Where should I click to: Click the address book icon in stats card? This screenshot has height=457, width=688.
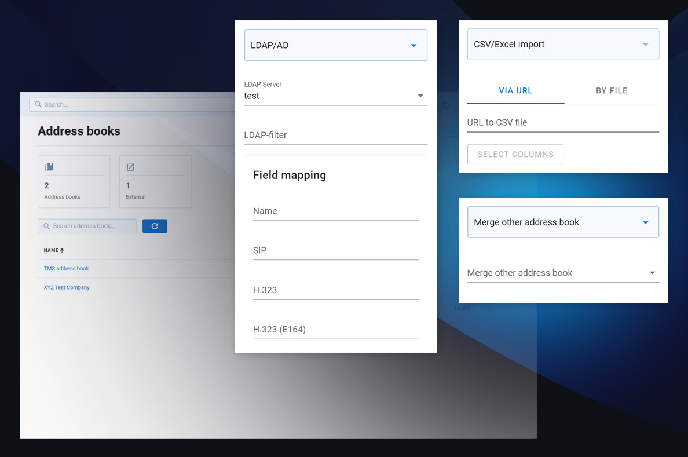(49, 167)
